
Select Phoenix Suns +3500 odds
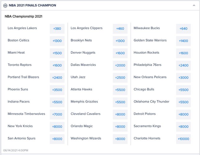[x=57, y=90]
